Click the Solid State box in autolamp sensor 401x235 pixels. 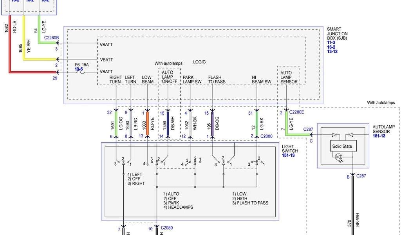[x=342, y=146]
